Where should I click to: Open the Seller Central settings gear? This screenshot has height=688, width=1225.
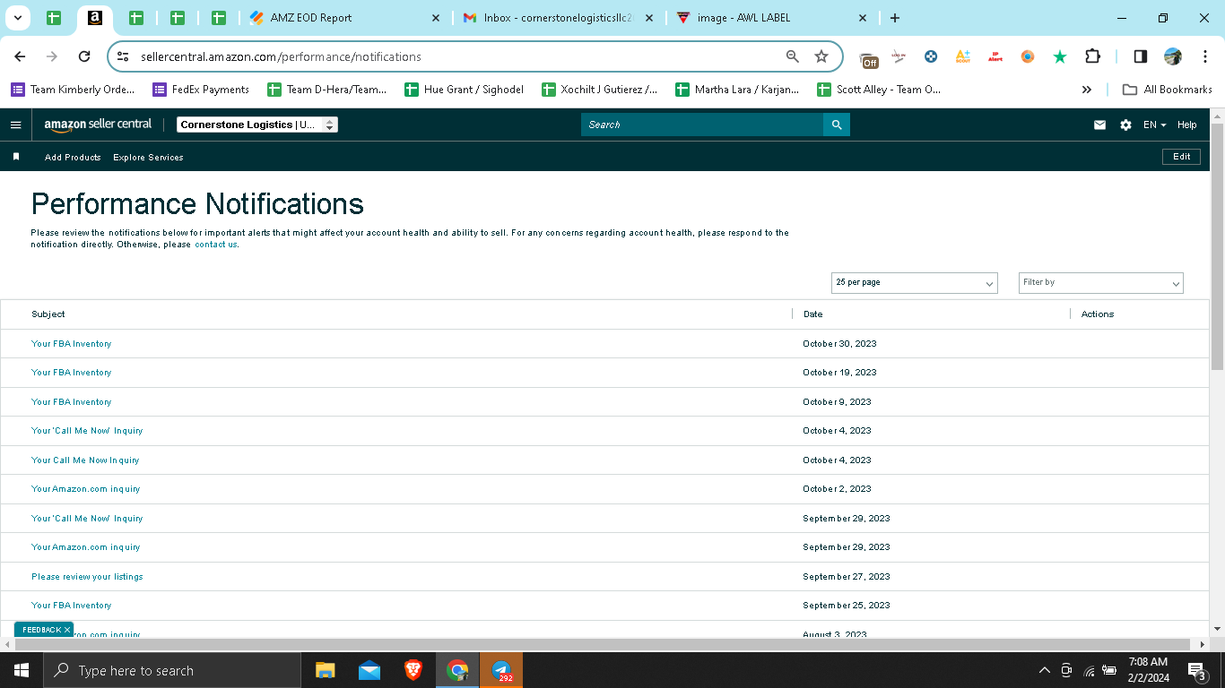(1125, 125)
